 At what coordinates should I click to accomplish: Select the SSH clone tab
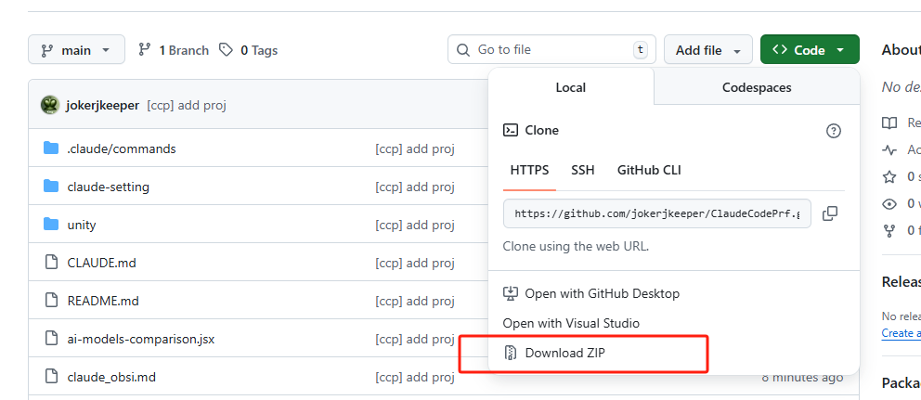tap(583, 170)
